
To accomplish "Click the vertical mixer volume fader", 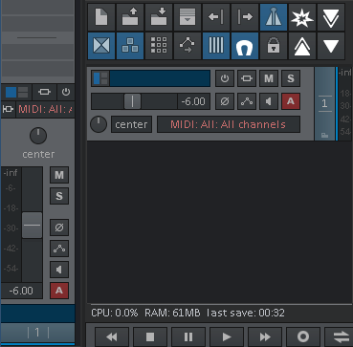I will pos(32,225).
